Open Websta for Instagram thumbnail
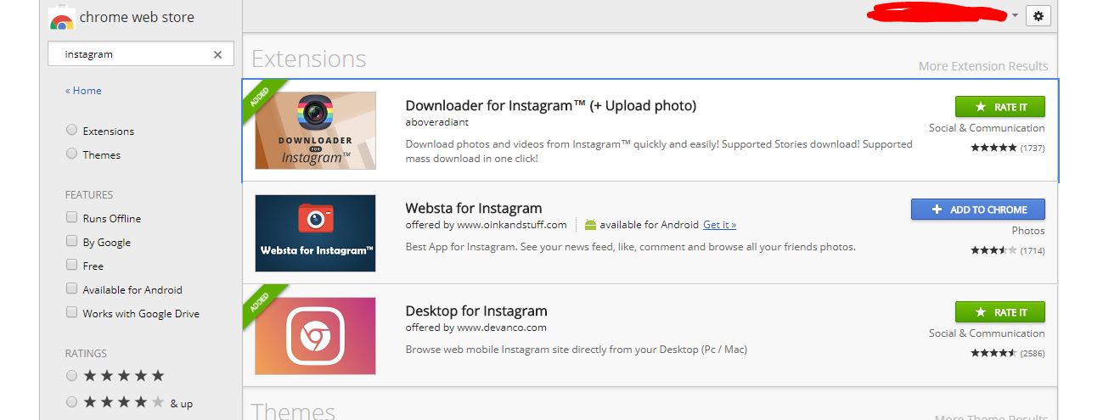Screen dimensions: 1120x420 tap(315, 233)
